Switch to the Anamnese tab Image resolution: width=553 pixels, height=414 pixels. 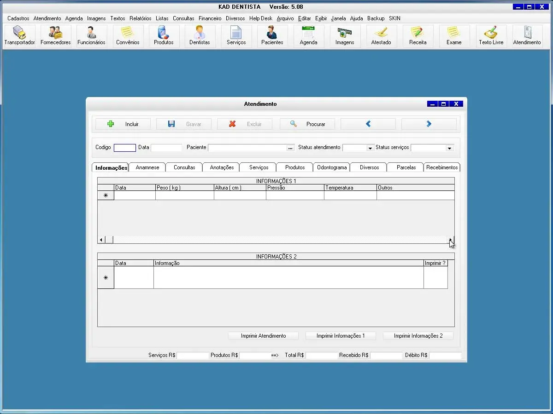tap(147, 167)
